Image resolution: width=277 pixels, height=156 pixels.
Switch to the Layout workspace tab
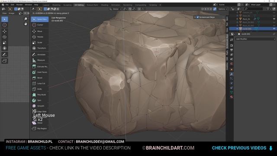coord(46,5)
